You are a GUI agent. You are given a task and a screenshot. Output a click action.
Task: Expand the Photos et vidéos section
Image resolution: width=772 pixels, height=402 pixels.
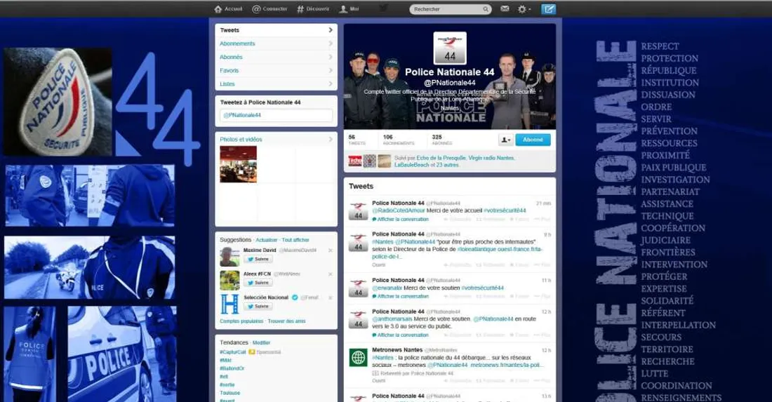[331, 140]
